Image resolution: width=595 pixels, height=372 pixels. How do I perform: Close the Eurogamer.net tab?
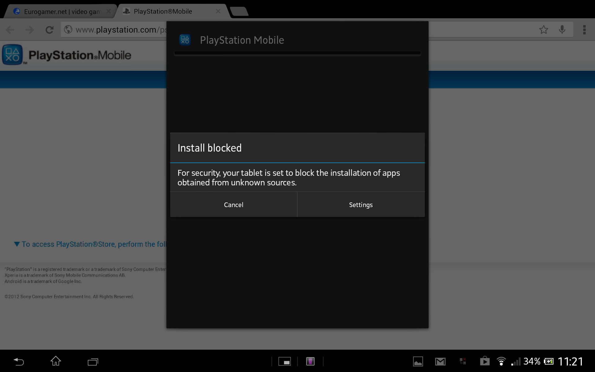108,11
